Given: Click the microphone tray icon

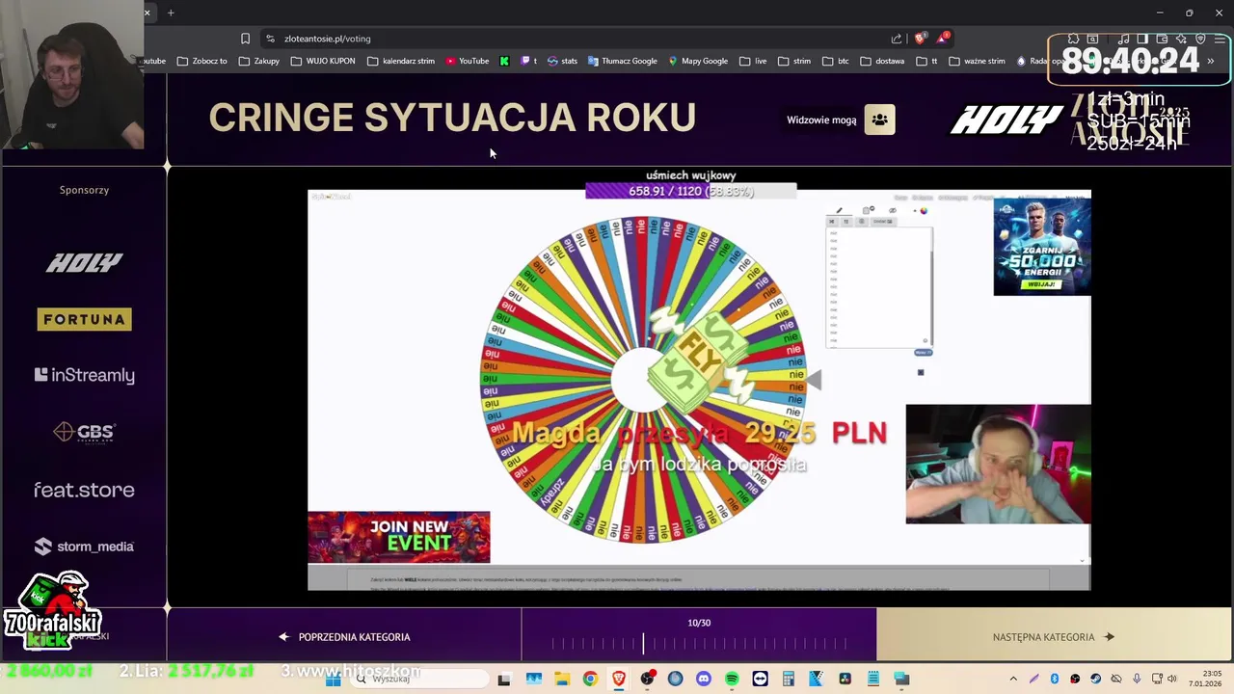Looking at the screenshot, I should (1137, 679).
